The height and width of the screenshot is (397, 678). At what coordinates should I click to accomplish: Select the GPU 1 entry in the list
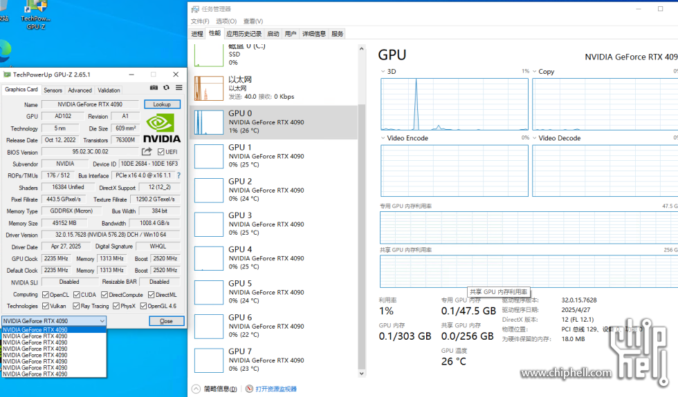(274, 156)
